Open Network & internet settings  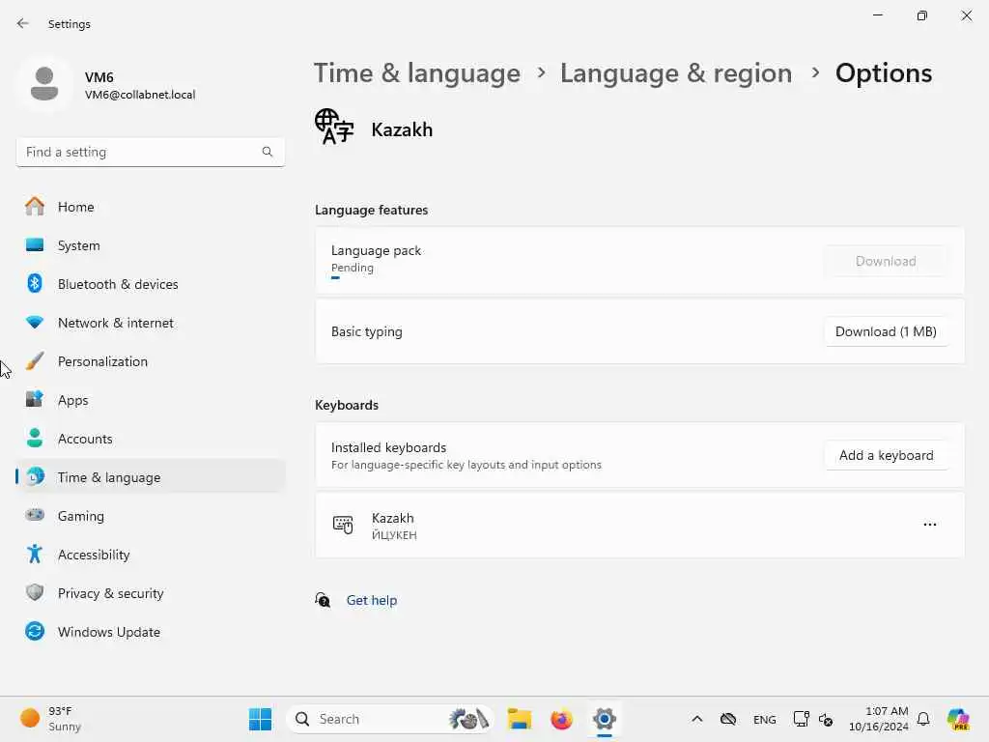(x=116, y=323)
